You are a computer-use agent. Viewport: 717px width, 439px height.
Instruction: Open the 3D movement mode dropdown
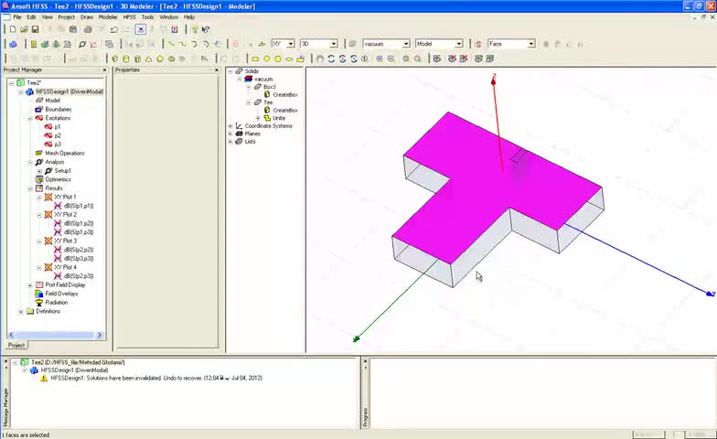click(x=333, y=44)
